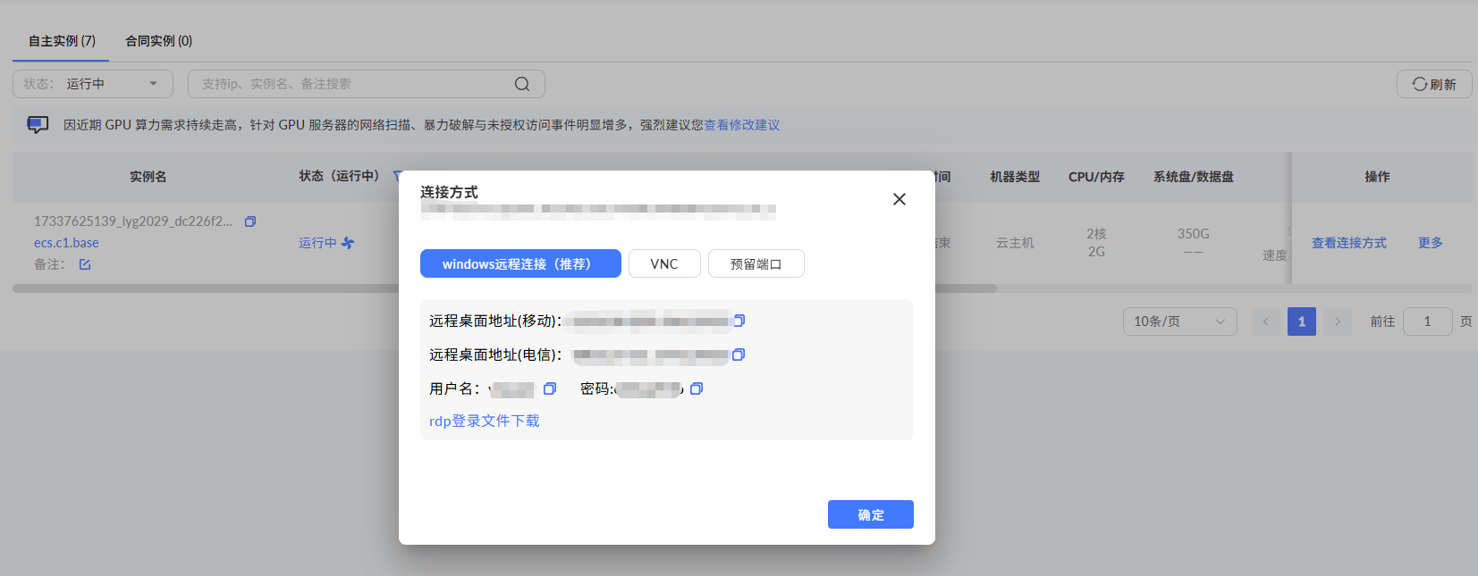Click the notice message icon

(38, 125)
